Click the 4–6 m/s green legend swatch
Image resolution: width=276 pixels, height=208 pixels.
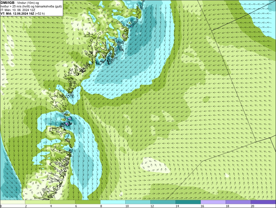pos(63,202)
